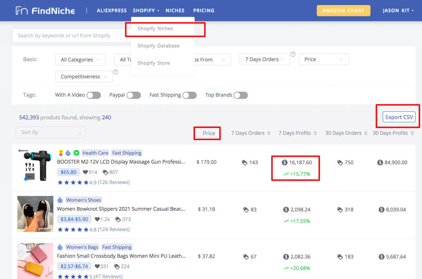
Task: Click the flame icon on Crossbody Bags row
Action: (x=60, y=247)
